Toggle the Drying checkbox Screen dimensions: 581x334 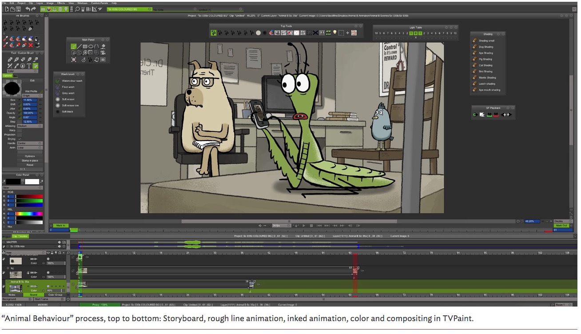tap(19, 139)
